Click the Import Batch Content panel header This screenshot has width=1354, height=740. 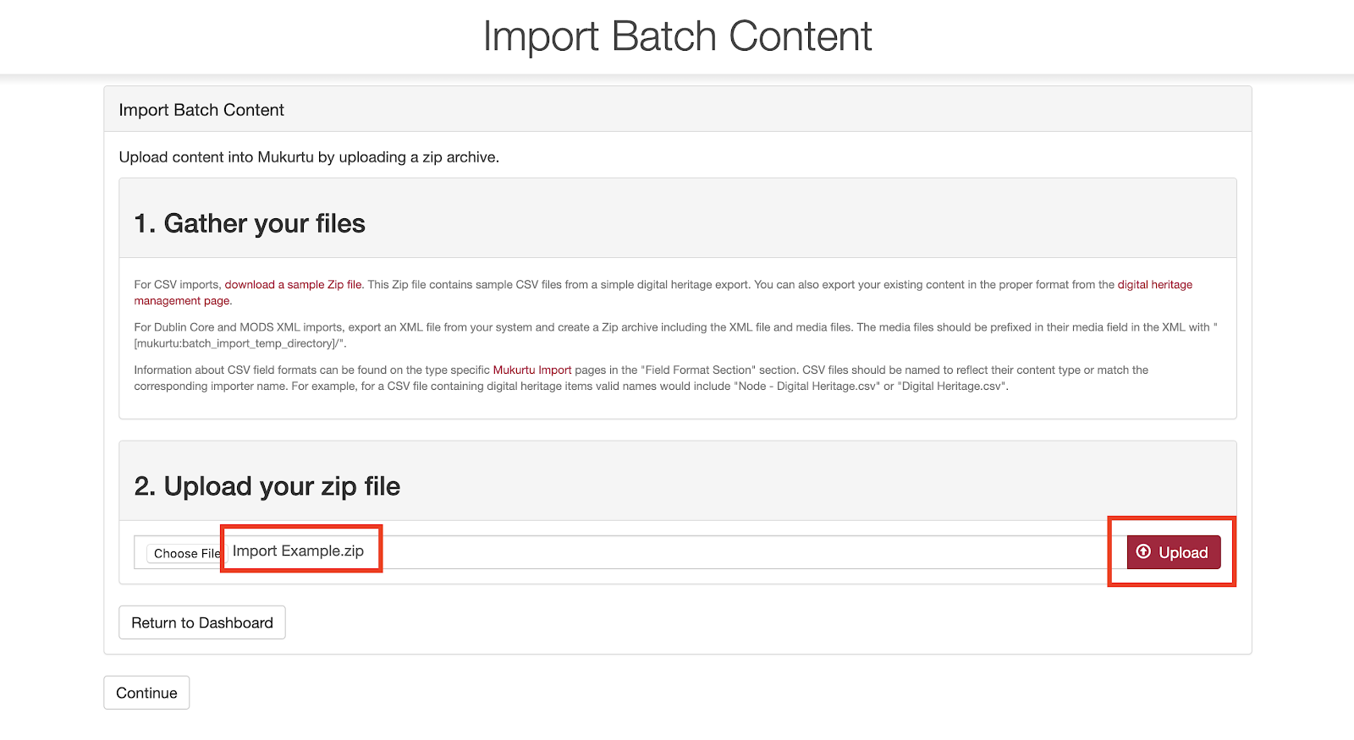[678, 110]
